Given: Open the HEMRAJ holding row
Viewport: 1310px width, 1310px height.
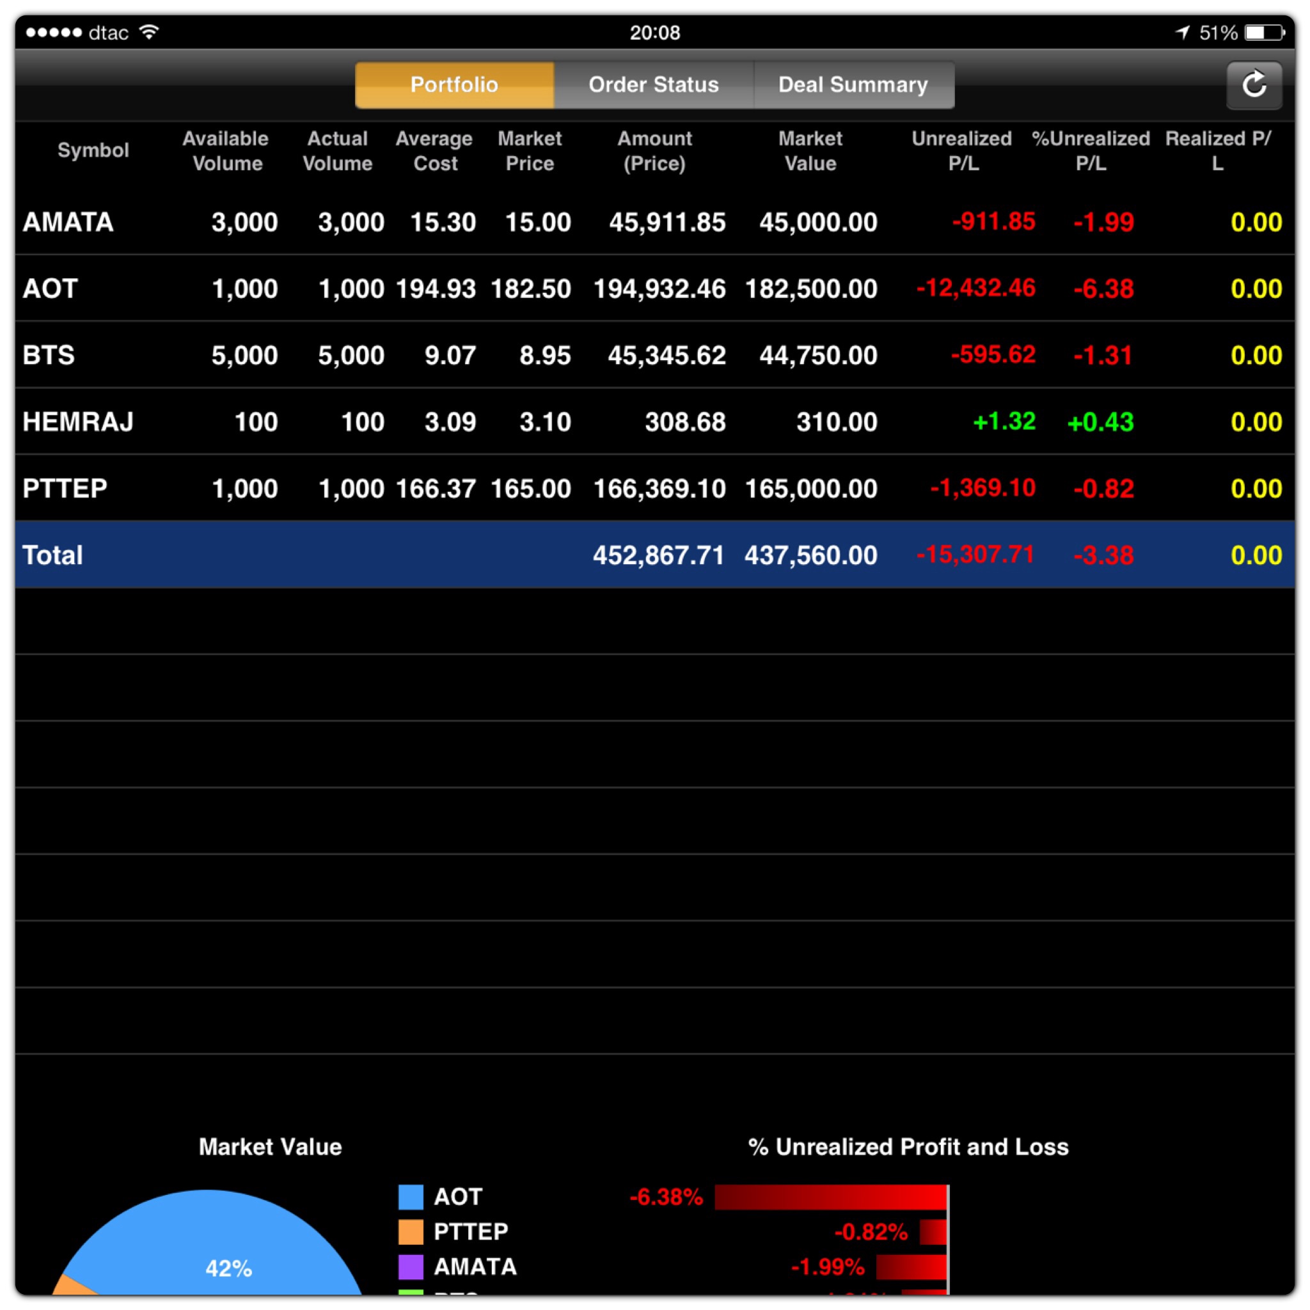Looking at the screenshot, I should point(78,422).
